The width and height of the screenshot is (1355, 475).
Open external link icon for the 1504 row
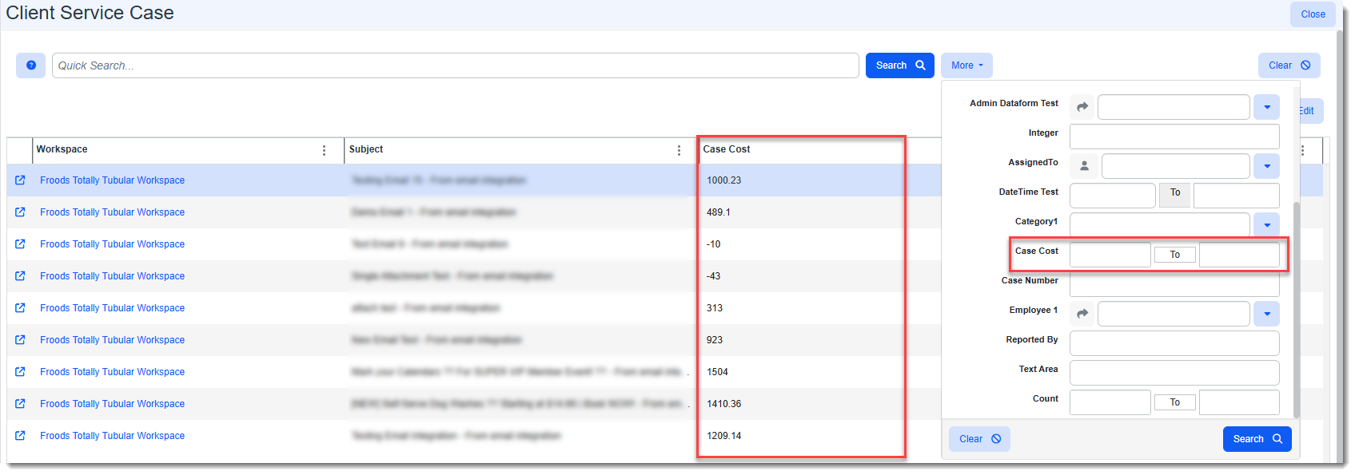pyautogui.click(x=20, y=372)
